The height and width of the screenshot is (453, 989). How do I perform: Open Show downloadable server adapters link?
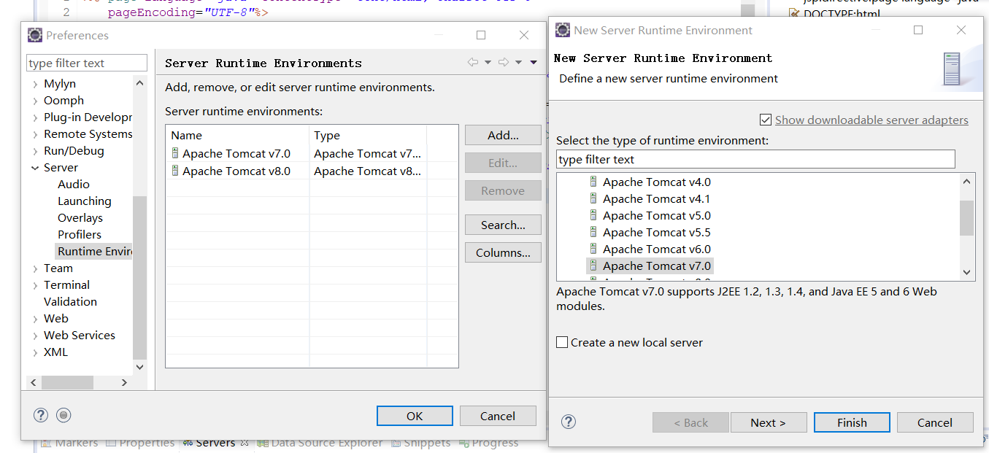(x=871, y=120)
